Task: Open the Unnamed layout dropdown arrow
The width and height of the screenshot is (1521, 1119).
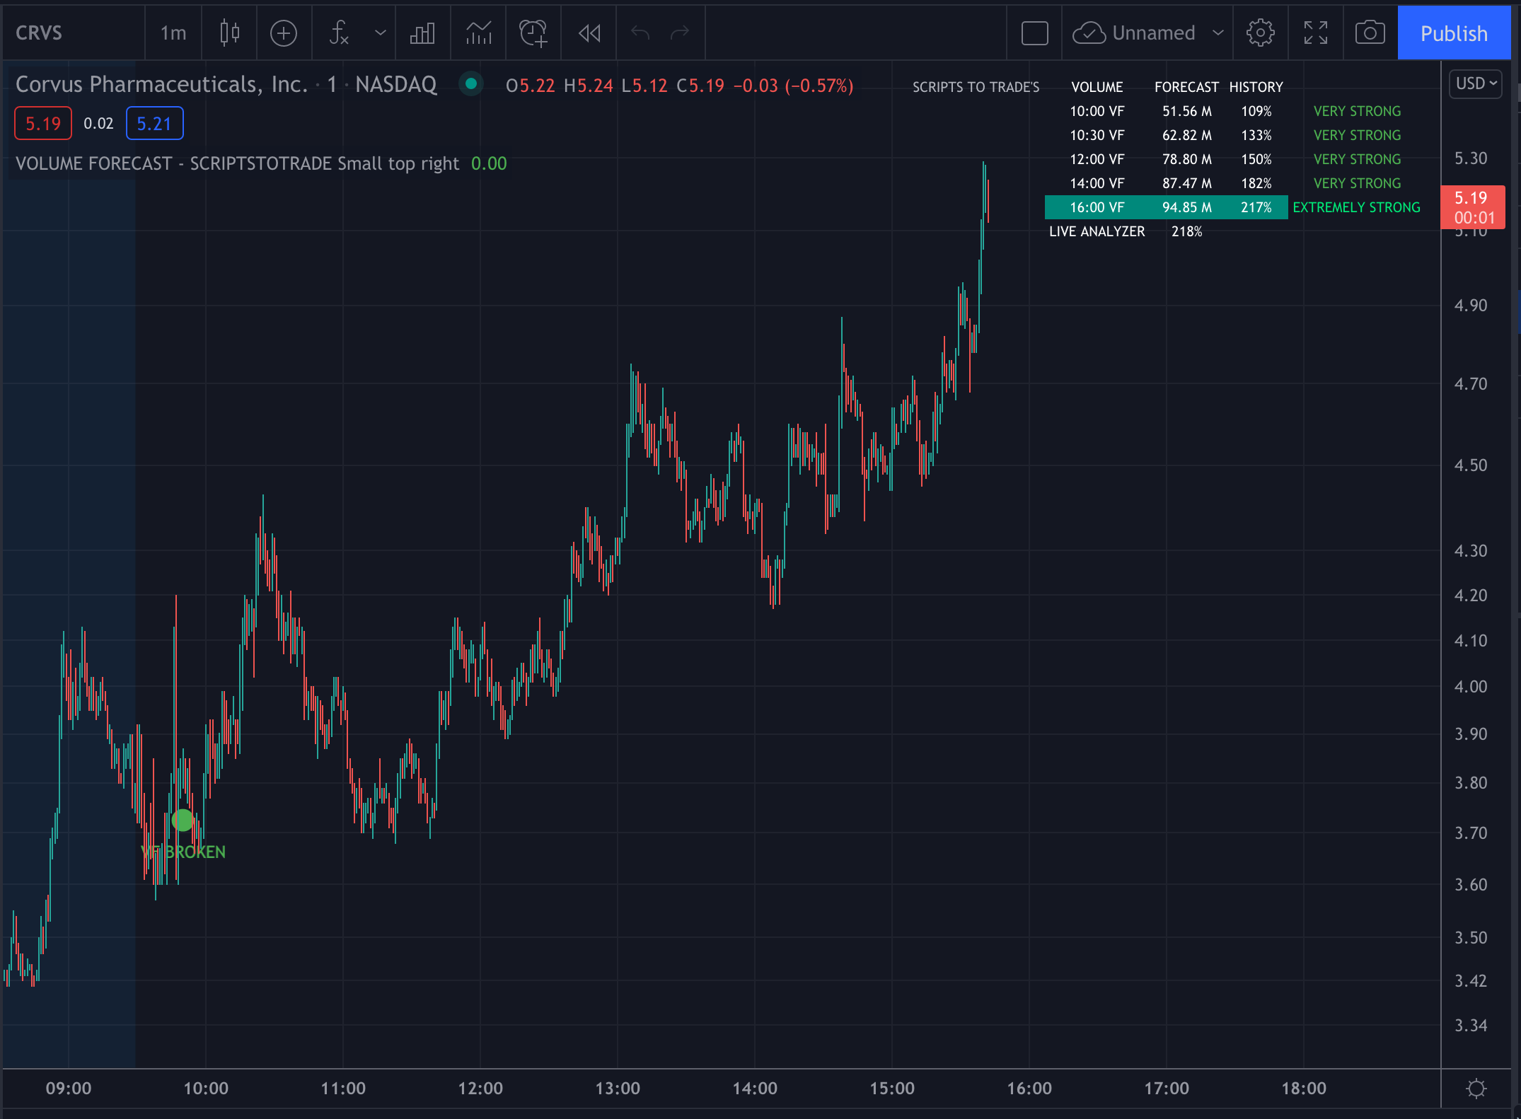Action: click(1218, 33)
